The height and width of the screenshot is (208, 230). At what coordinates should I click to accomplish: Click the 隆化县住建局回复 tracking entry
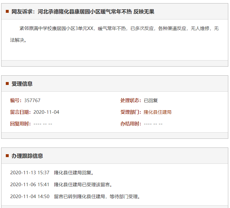pos(74,173)
